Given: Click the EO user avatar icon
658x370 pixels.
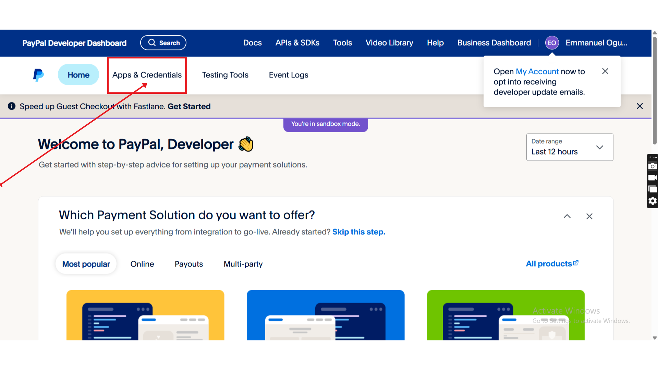Looking at the screenshot, I should click(x=552, y=43).
